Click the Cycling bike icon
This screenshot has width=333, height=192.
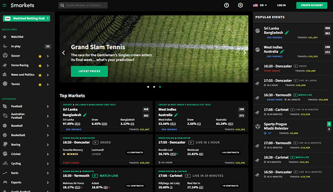point(5,163)
